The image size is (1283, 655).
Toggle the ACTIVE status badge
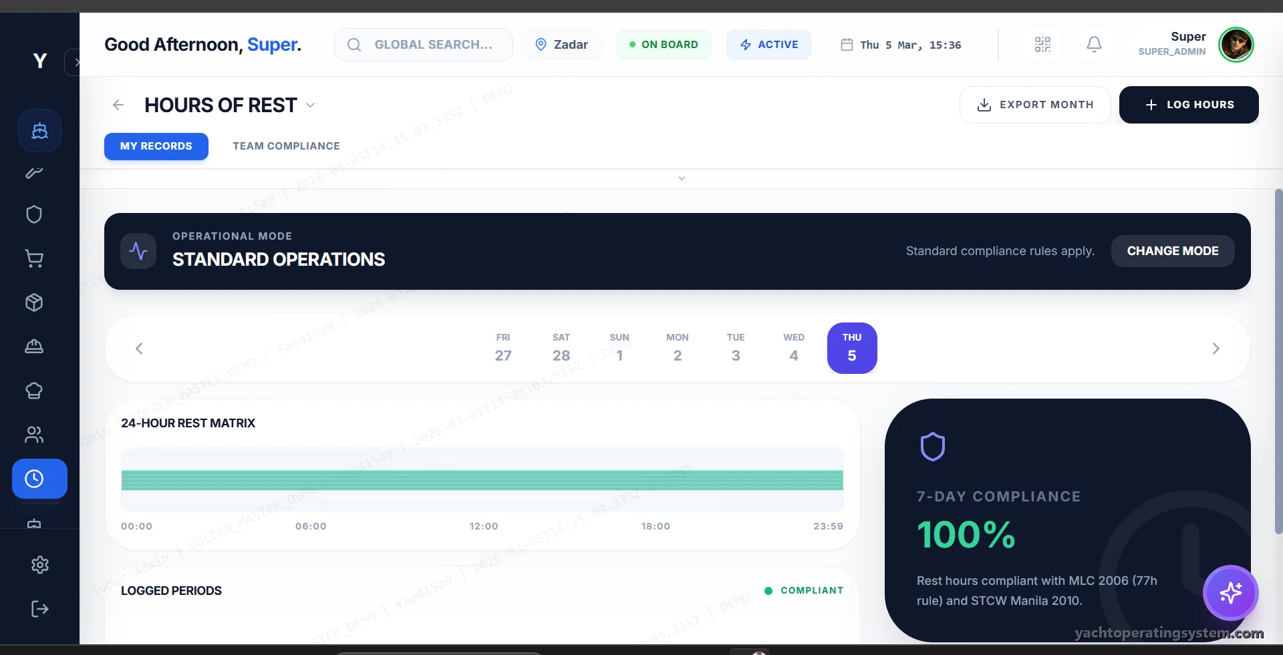point(768,45)
